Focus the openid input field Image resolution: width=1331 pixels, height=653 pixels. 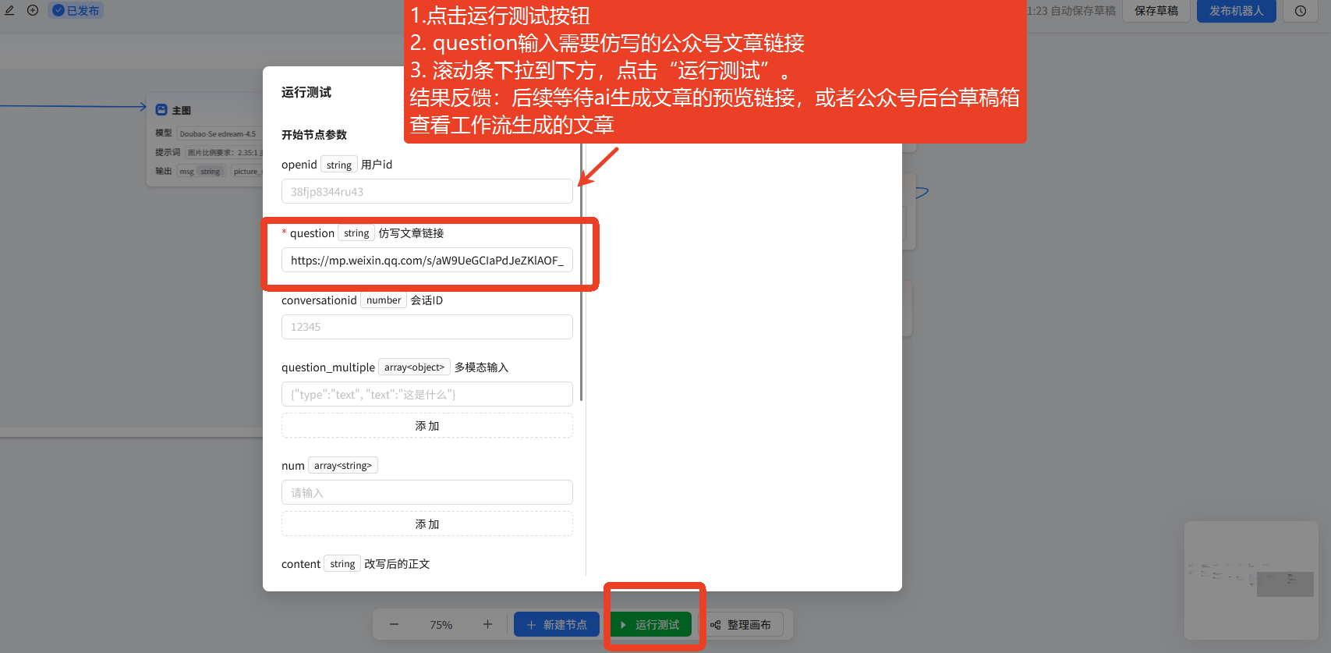(427, 191)
